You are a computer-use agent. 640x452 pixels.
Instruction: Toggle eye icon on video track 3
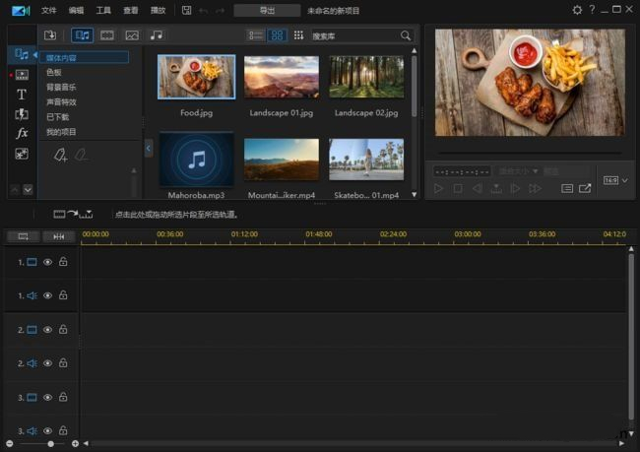point(47,397)
